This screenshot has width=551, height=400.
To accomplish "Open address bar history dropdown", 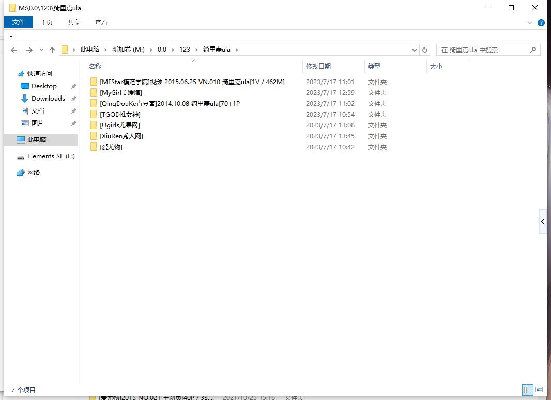I will click(x=415, y=50).
